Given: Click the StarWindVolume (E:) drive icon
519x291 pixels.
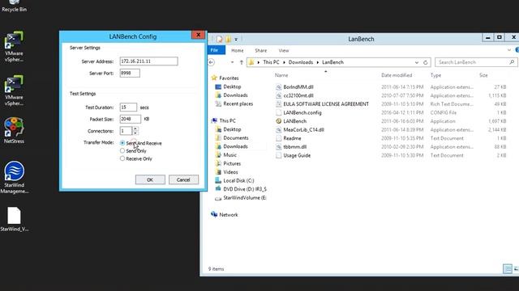Looking at the screenshot, I should point(218,198).
